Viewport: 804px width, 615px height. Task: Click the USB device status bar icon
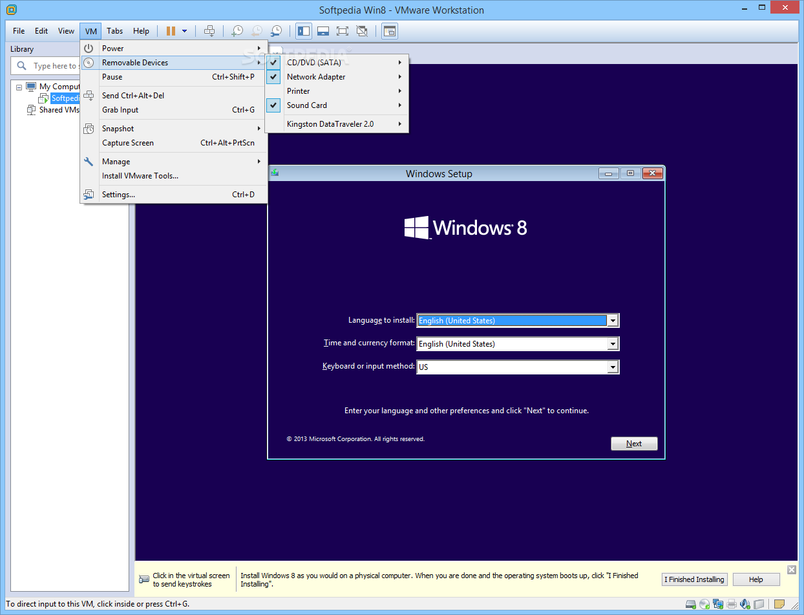[759, 605]
